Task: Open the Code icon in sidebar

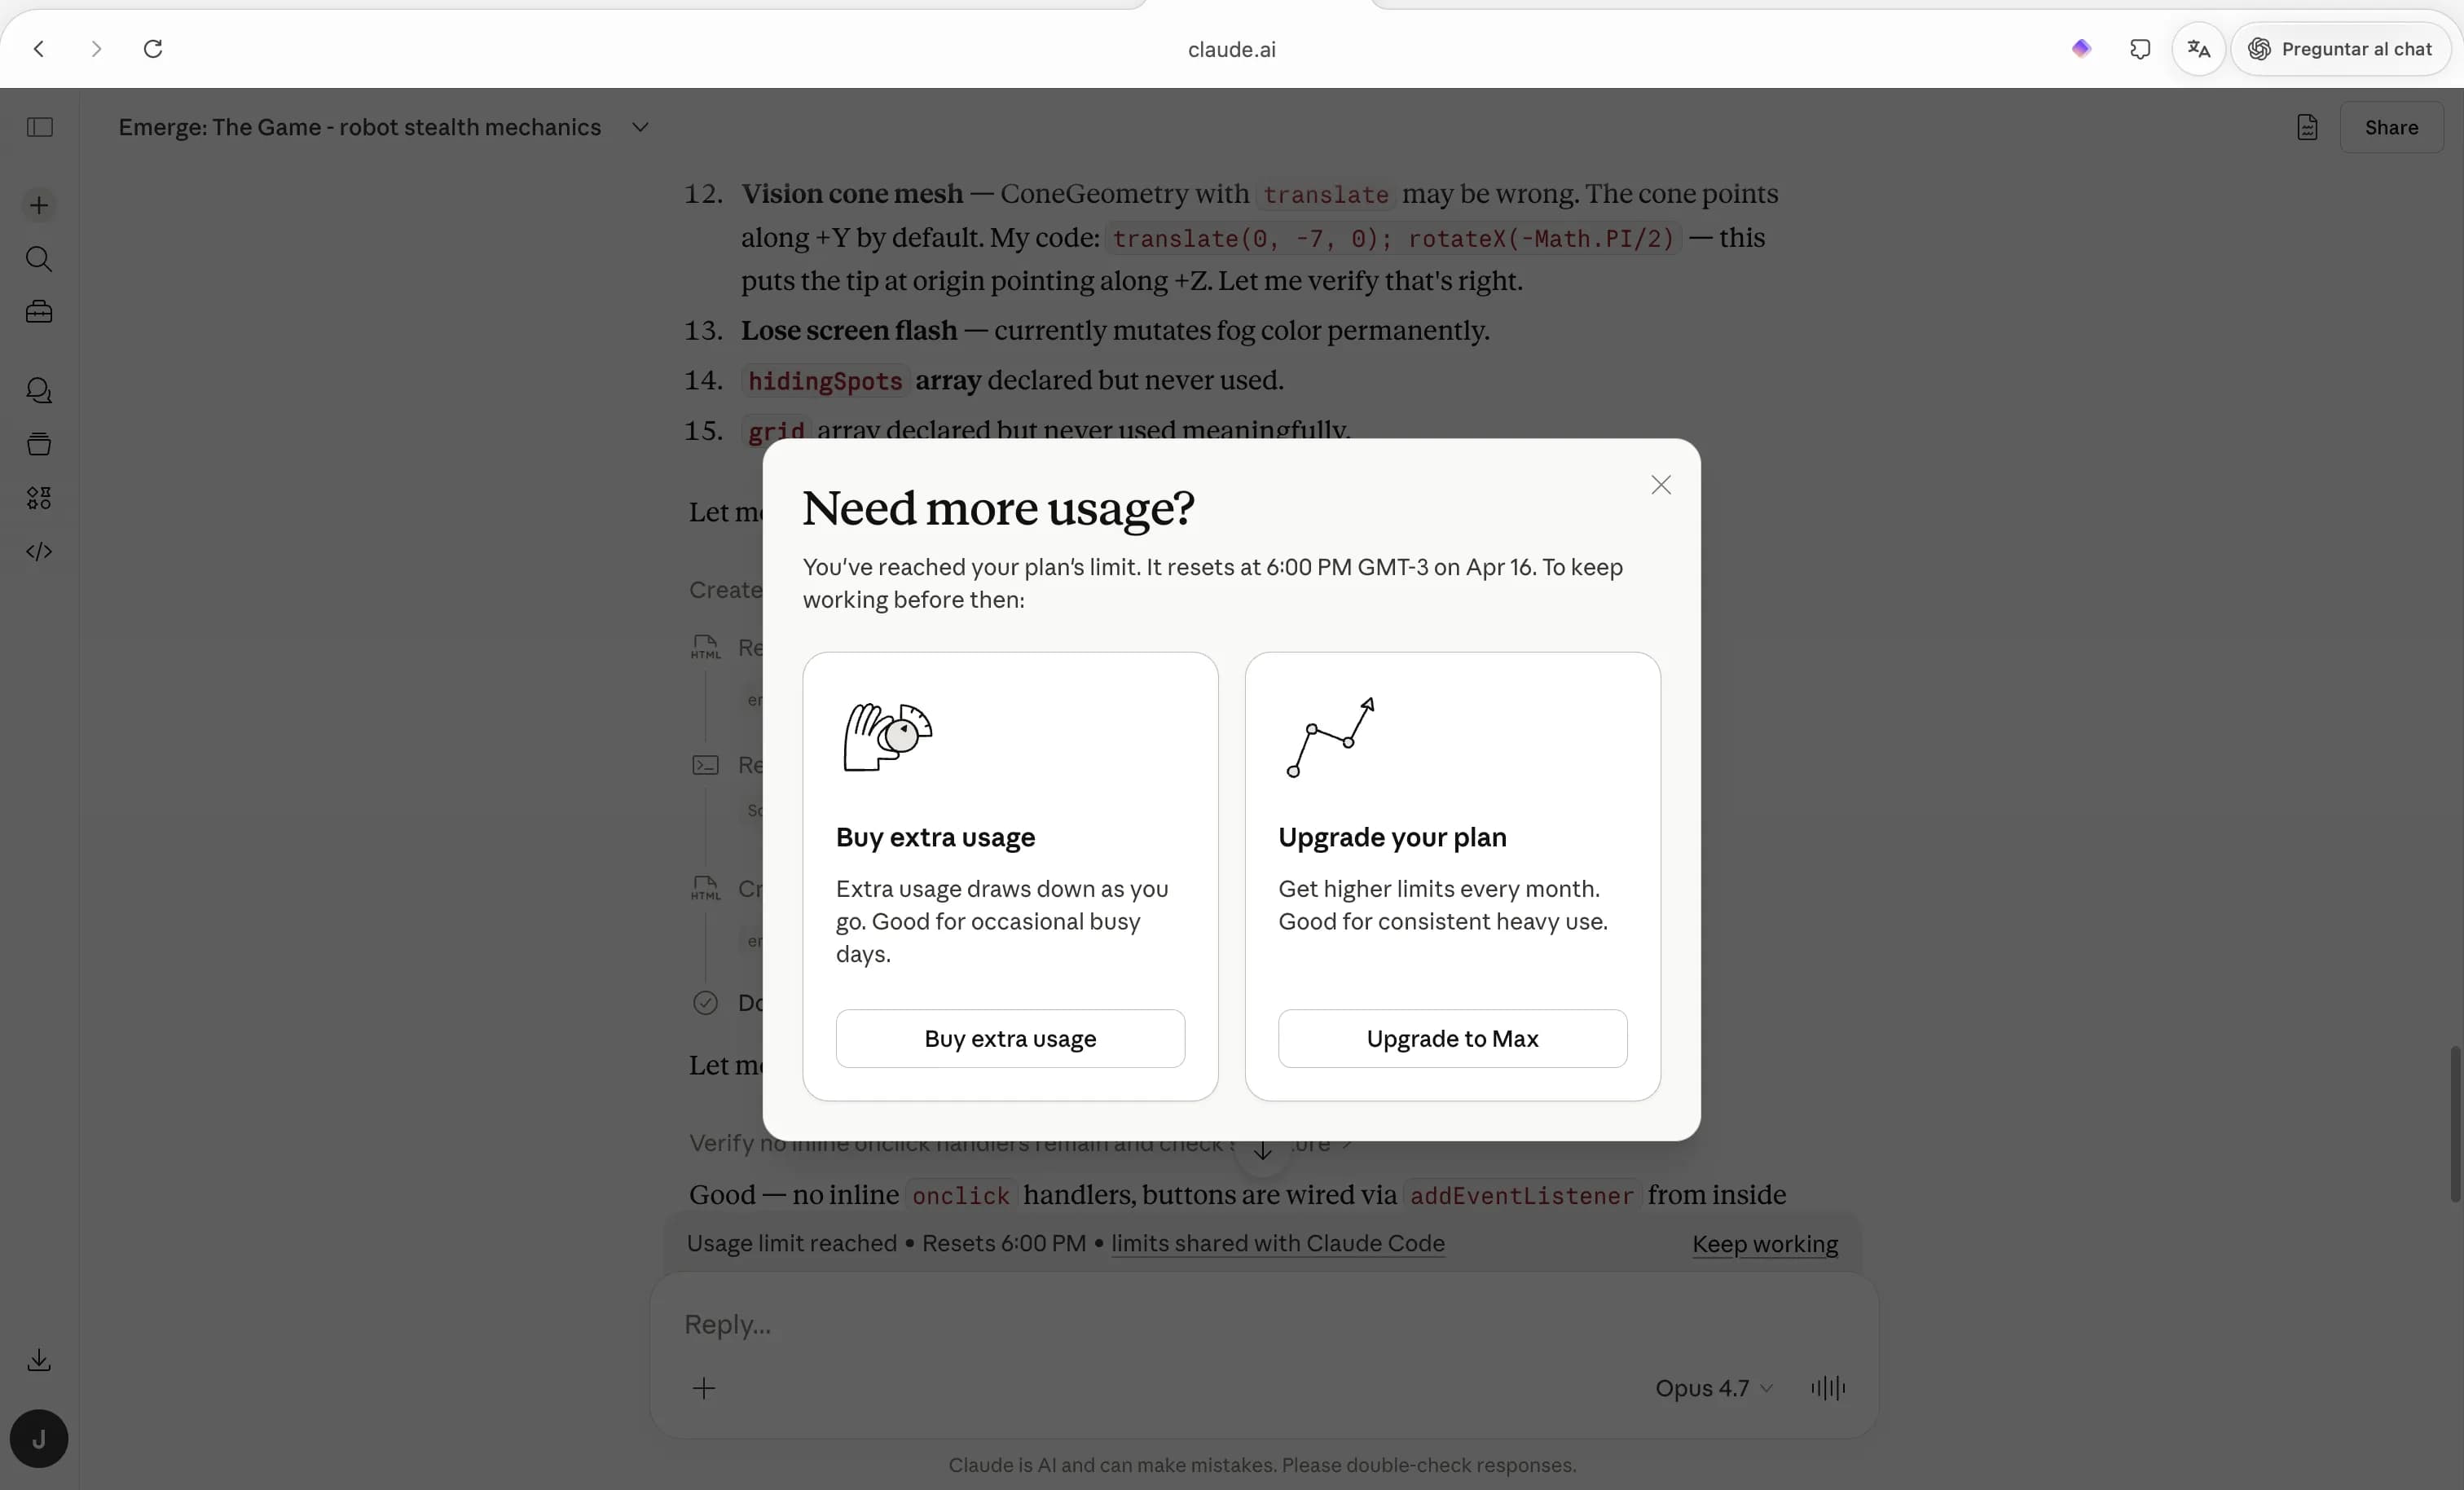Action: coord(39,552)
